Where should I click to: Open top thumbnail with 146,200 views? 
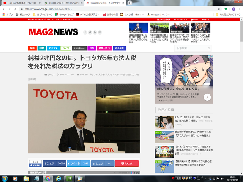pyautogui.click(x=201, y=28)
